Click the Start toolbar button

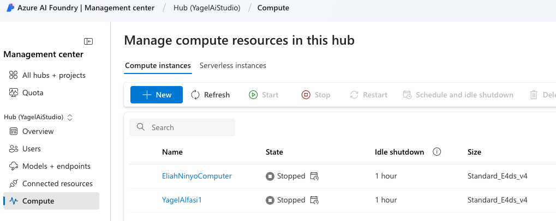(264, 95)
